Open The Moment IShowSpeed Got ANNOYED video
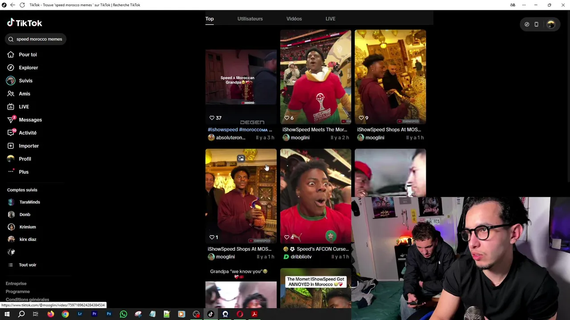 pyautogui.click(x=316, y=288)
